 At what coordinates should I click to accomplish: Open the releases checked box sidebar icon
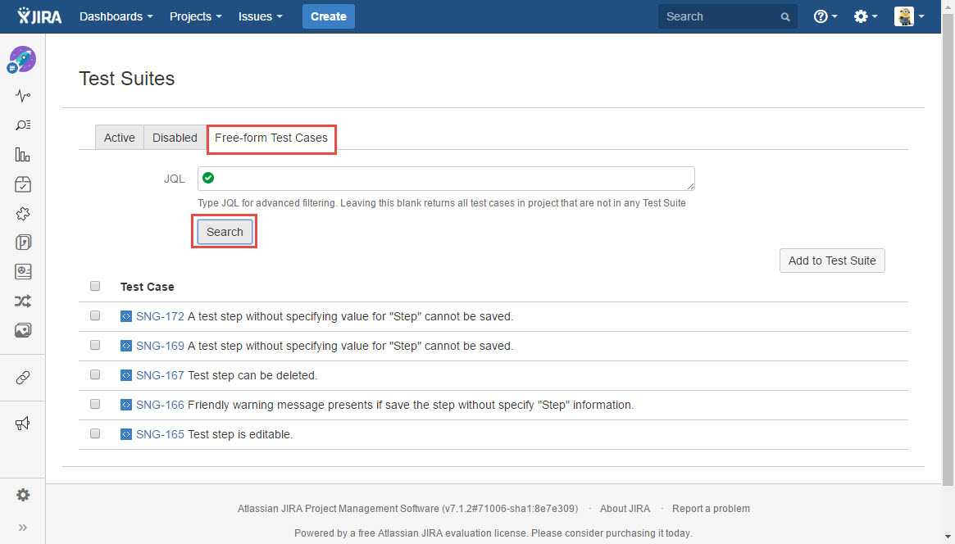click(x=22, y=184)
